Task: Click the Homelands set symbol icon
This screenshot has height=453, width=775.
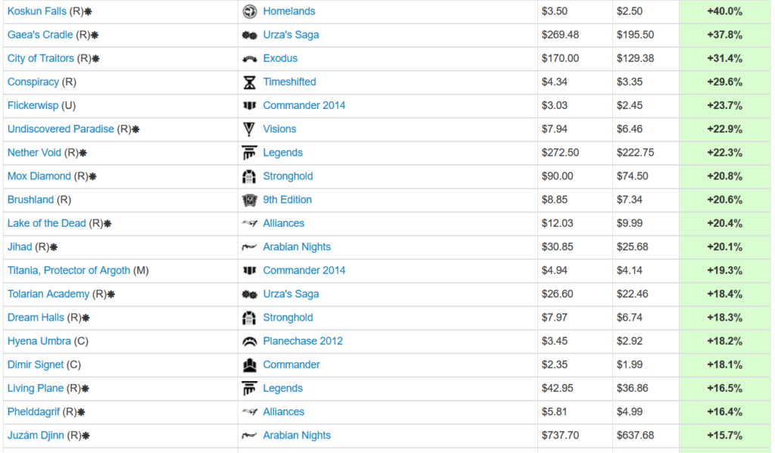Action: (250, 11)
